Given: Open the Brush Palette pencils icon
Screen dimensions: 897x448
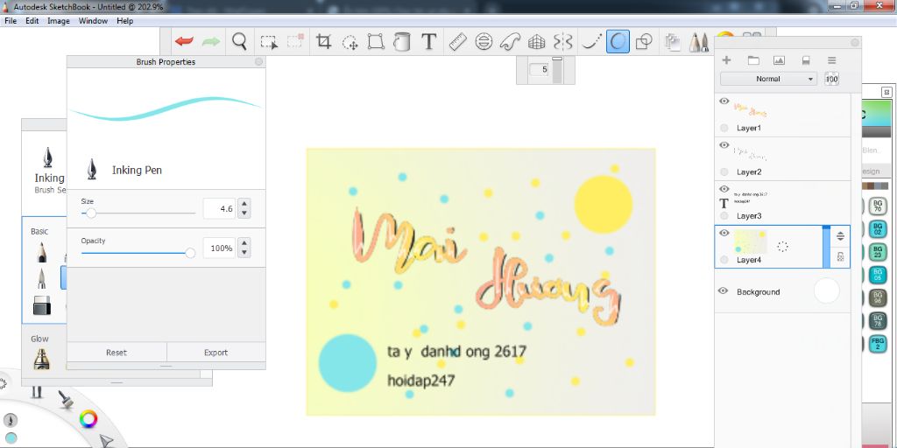Looking at the screenshot, I should click(698, 42).
